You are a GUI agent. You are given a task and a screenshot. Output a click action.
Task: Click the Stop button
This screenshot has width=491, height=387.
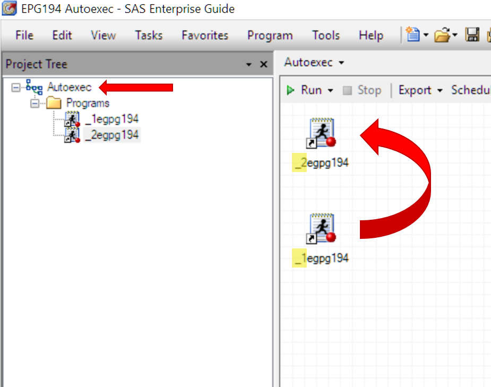point(363,90)
